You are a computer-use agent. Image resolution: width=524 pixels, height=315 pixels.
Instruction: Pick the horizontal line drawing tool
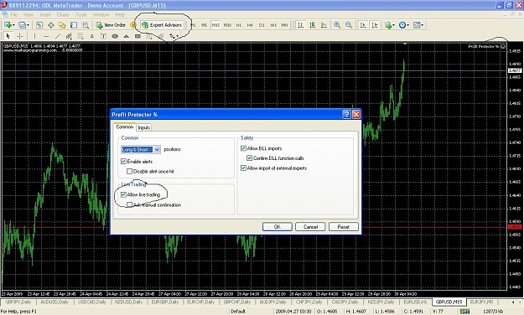[46, 36]
